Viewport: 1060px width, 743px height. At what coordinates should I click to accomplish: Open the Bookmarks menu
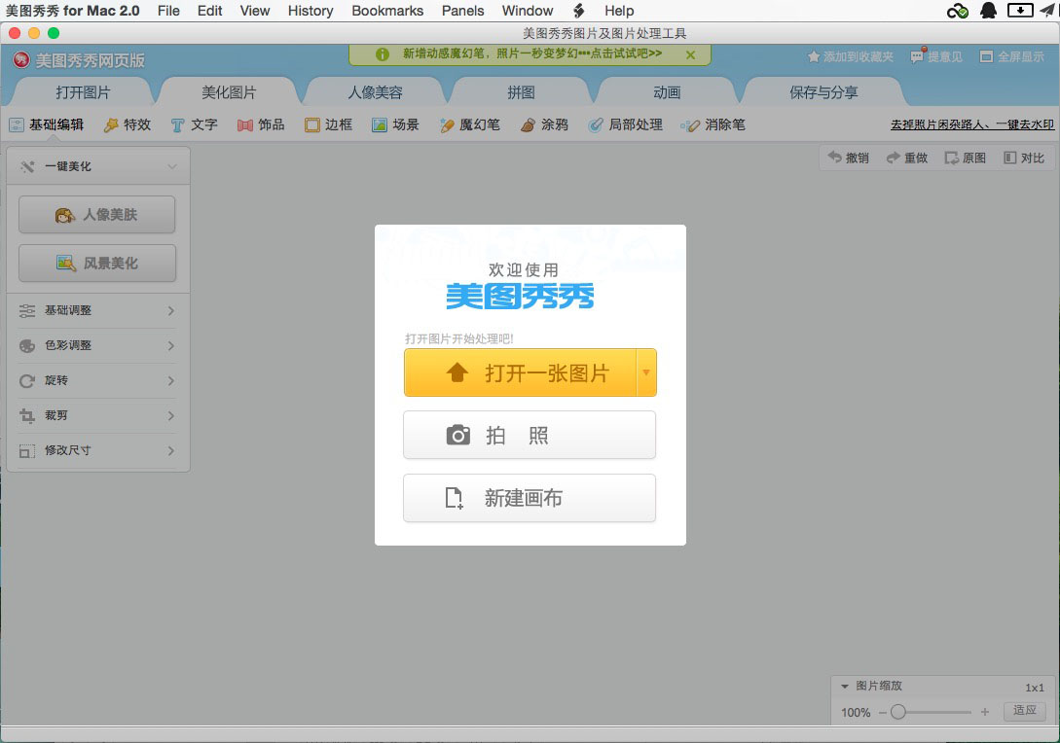(387, 11)
